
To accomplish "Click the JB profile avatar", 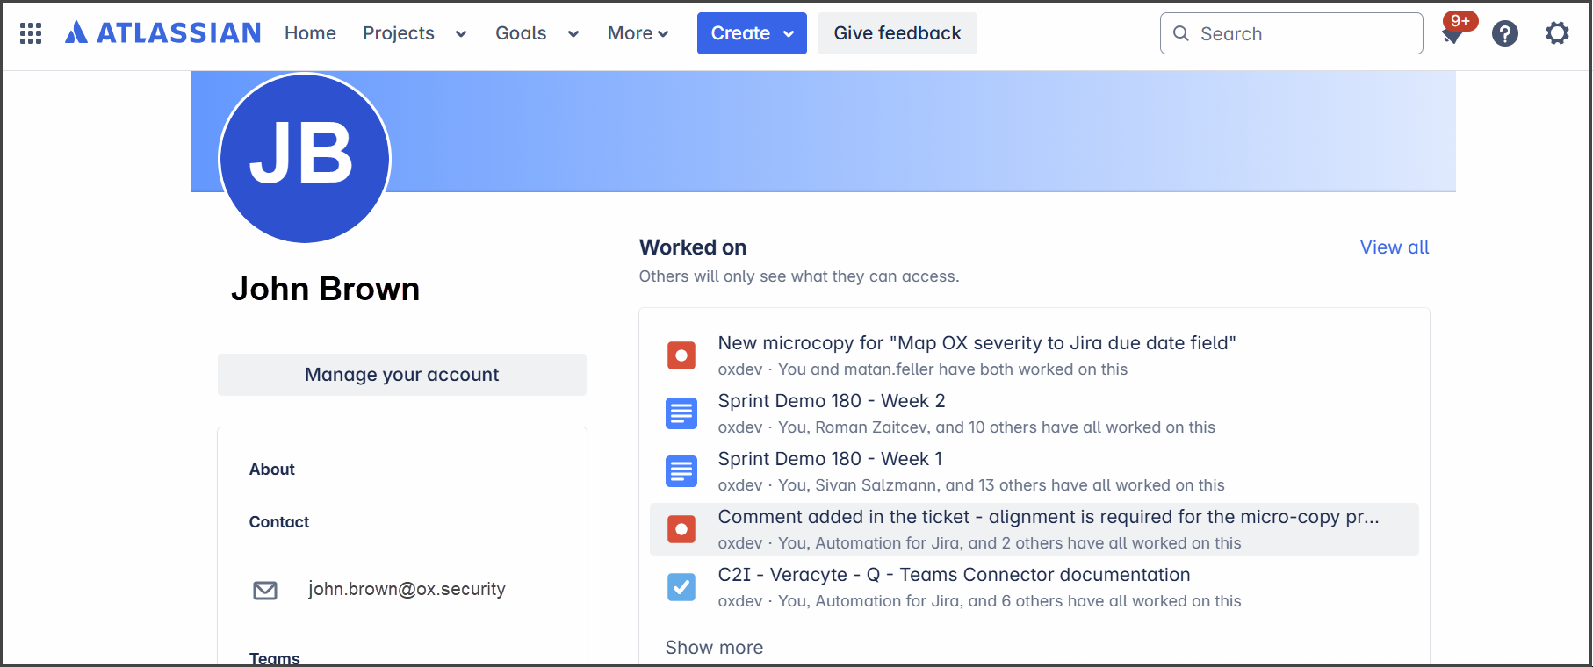I will tap(304, 158).
